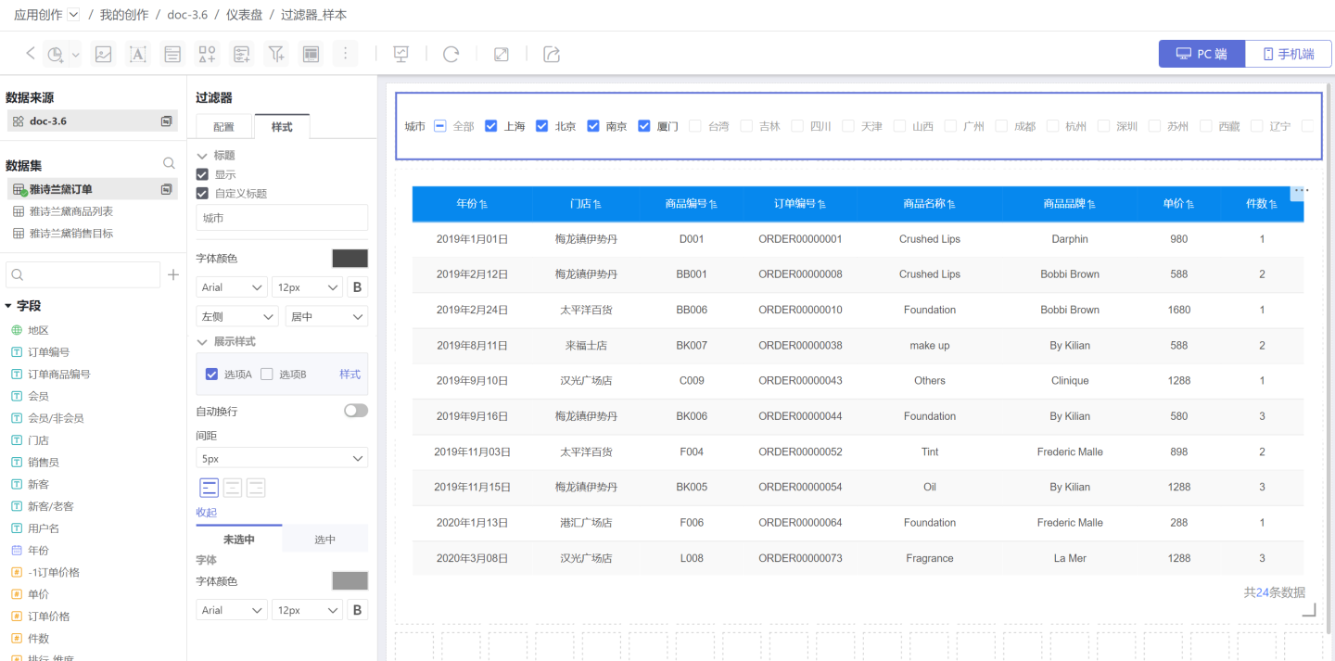Image resolution: width=1335 pixels, height=661 pixels.
Task: Click plus icon to add field
Action: [x=173, y=275]
